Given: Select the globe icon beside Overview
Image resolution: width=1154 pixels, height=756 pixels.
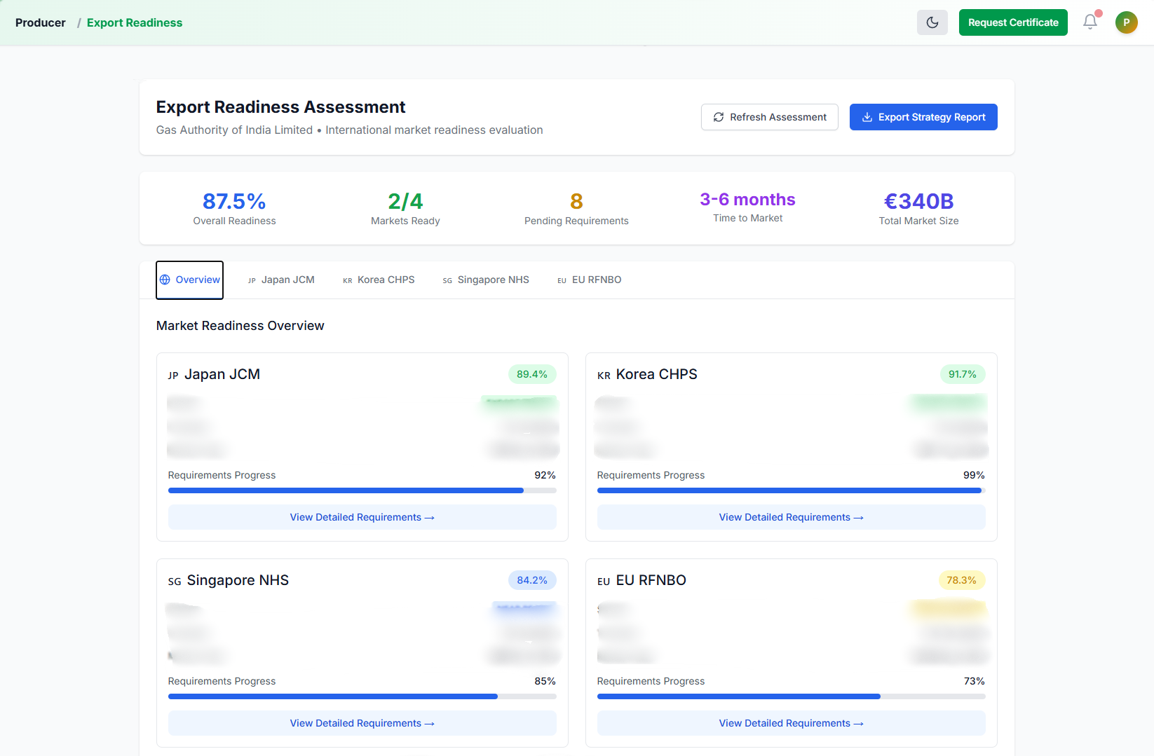Looking at the screenshot, I should tap(165, 280).
